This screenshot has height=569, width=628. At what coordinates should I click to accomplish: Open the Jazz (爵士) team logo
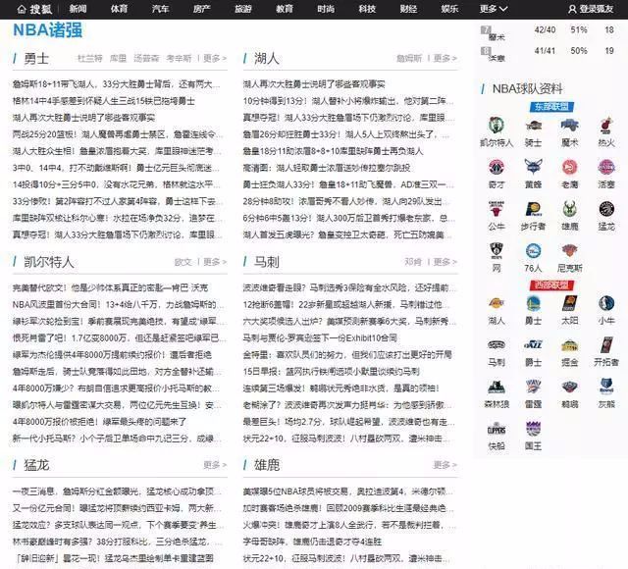[533, 344]
